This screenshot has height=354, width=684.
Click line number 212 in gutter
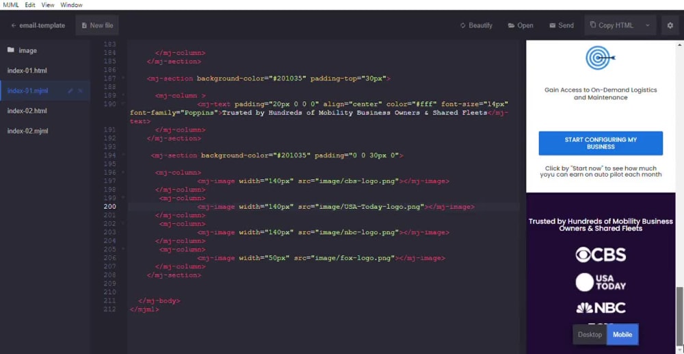[x=110, y=309]
